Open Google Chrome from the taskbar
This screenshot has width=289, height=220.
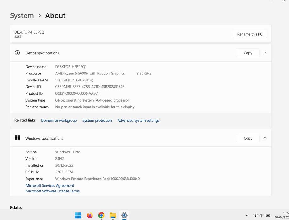(x=101, y=215)
